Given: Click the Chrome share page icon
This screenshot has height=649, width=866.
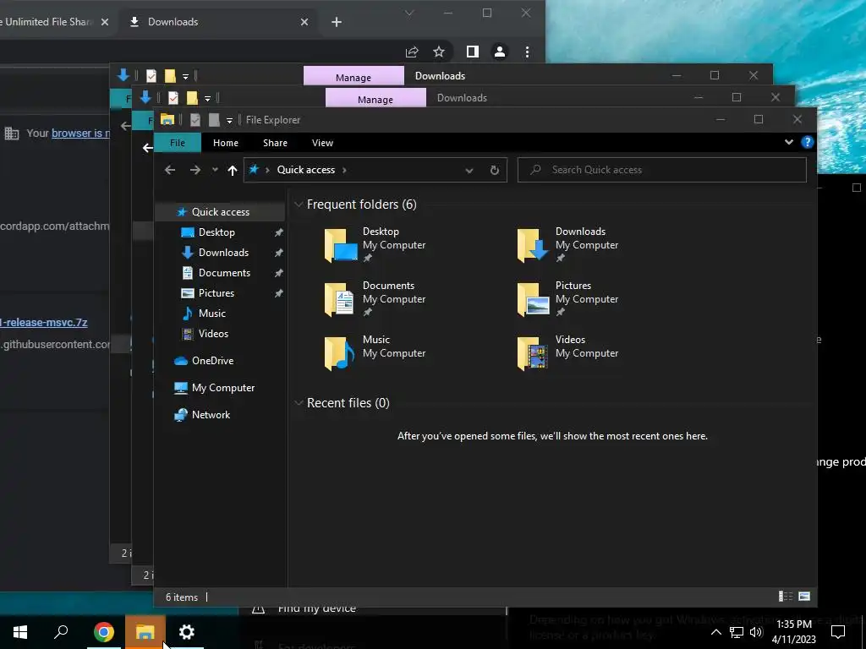Looking at the screenshot, I should (412, 52).
